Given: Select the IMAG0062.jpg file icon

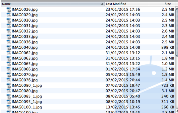Looking at the screenshot, I should click(9, 53).
